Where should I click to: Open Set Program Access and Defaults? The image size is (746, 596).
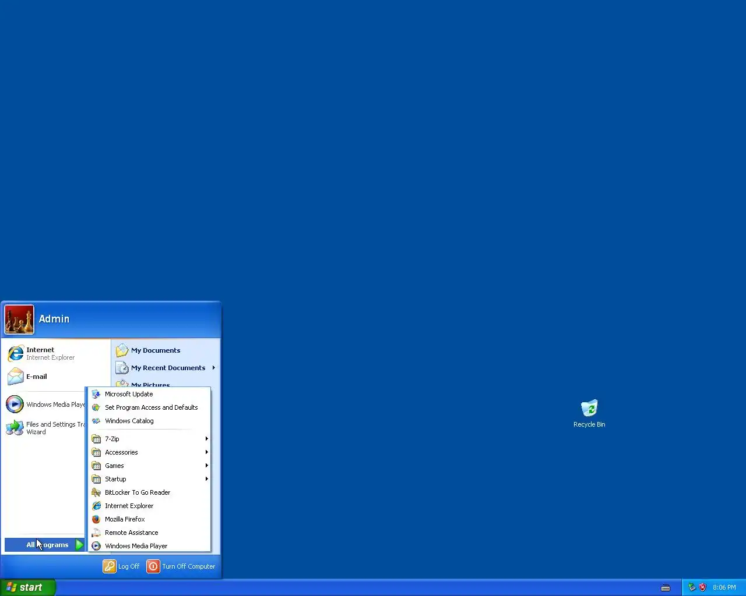pyautogui.click(x=149, y=407)
